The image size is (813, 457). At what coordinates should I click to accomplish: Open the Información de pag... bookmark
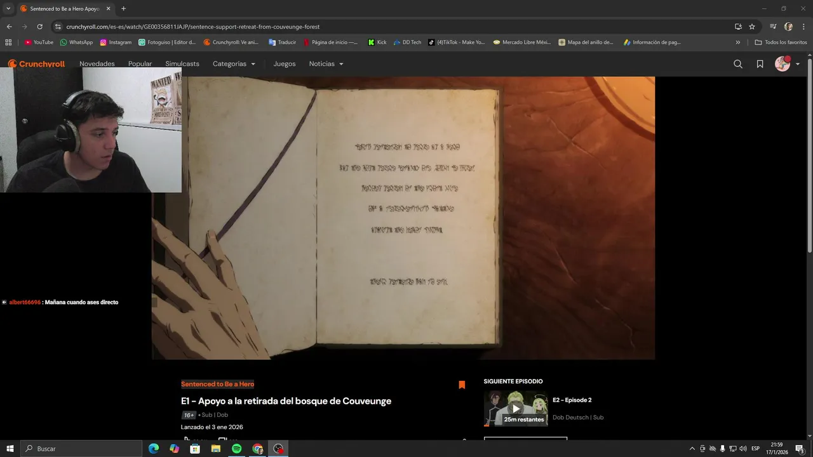point(652,43)
